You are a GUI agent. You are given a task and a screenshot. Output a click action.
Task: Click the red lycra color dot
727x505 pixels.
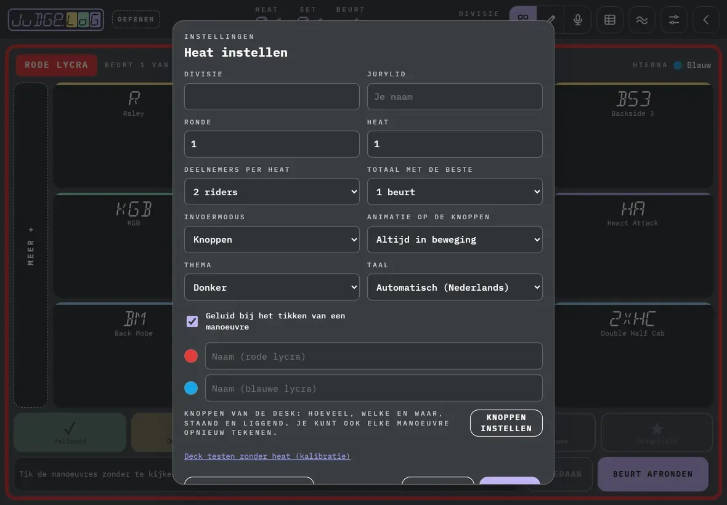191,356
